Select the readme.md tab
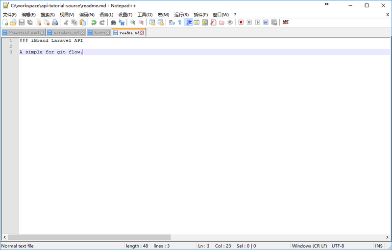The height and width of the screenshot is (250, 392). pyautogui.click(x=129, y=33)
